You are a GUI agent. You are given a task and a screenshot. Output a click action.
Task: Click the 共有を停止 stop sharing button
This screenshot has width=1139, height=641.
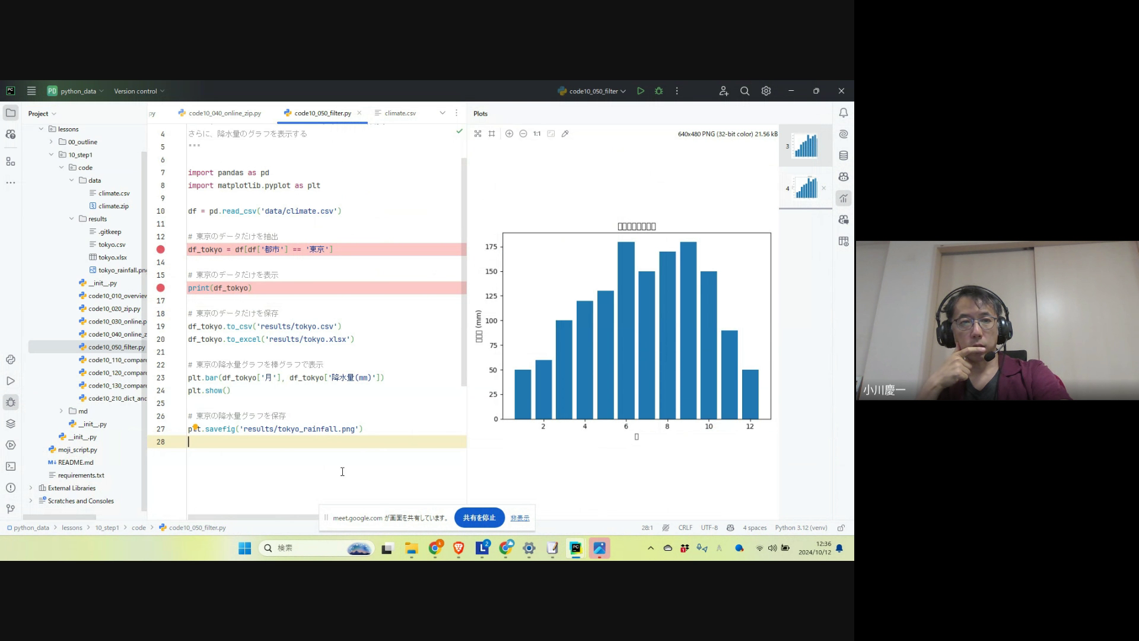tap(479, 518)
